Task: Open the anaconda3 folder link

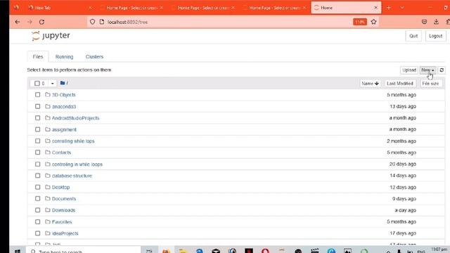Action: pyautogui.click(x=64, y=106)
